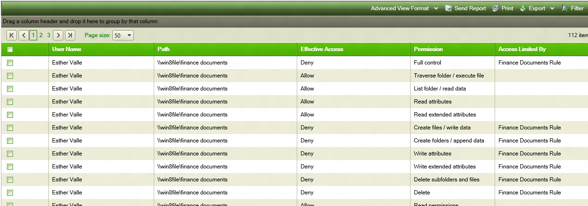The width and height of the screenshot is (588, 206).
Task: Go to previous page arrow
Action: pos(24,35)
